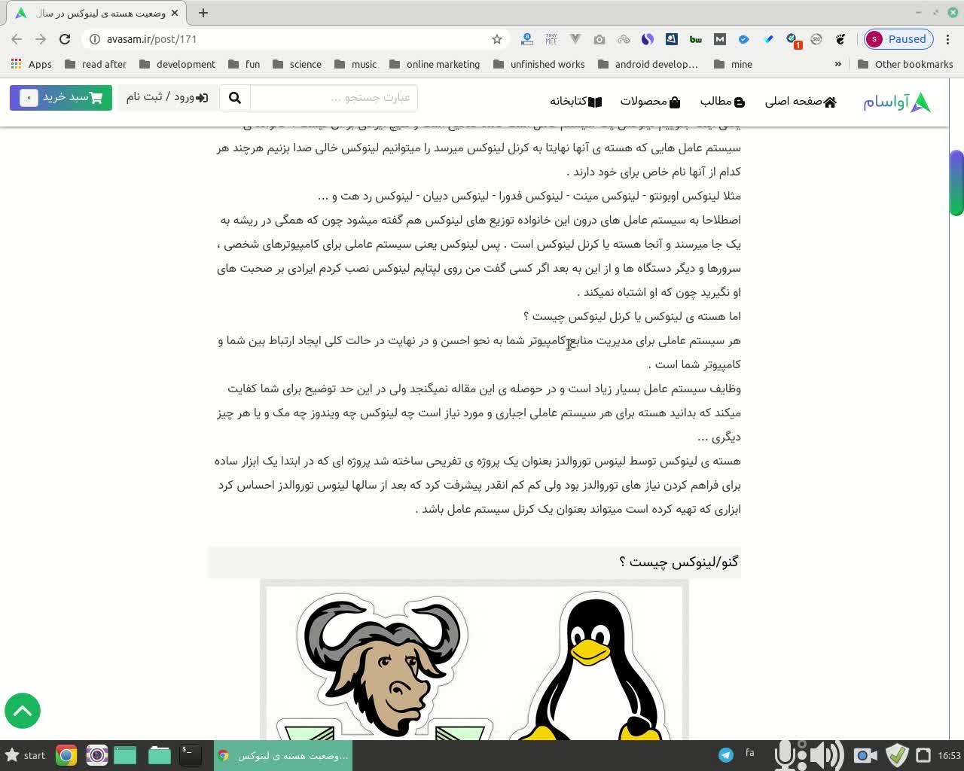Open the TinyMCE extension
Screen dimensions: 964x771
(551, 39)
